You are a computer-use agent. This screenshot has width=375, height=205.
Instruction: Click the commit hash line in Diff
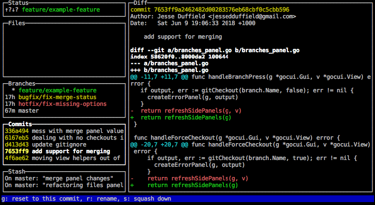[210, 10]
